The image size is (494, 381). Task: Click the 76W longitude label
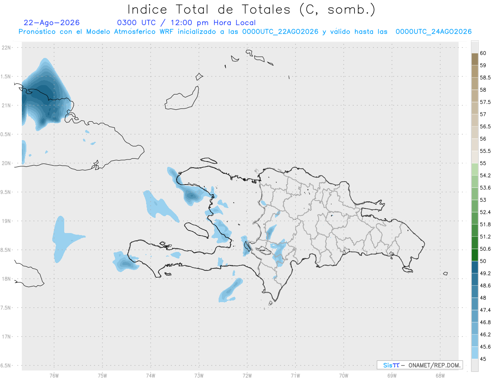point(54,375)
